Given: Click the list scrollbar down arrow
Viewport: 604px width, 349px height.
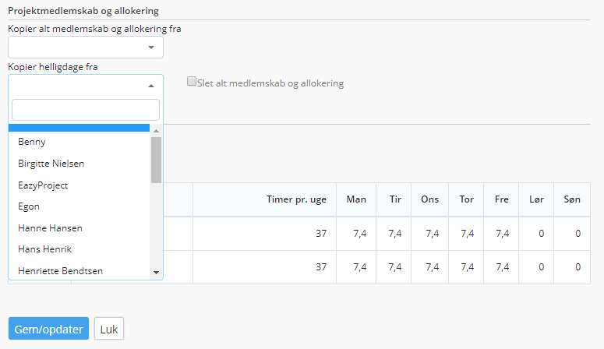Looking at the screenshot, I should click(x=156, y=273).
